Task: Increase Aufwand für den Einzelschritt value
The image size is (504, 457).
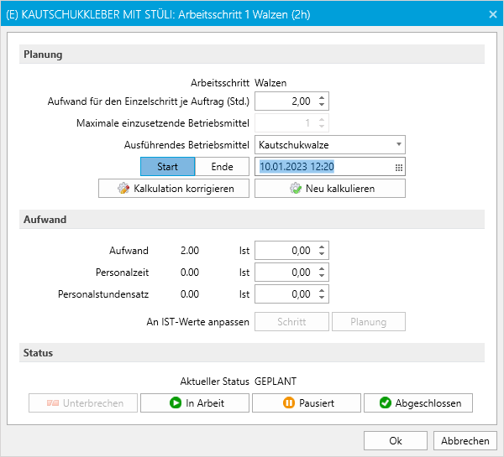Action: coord(323,97)
